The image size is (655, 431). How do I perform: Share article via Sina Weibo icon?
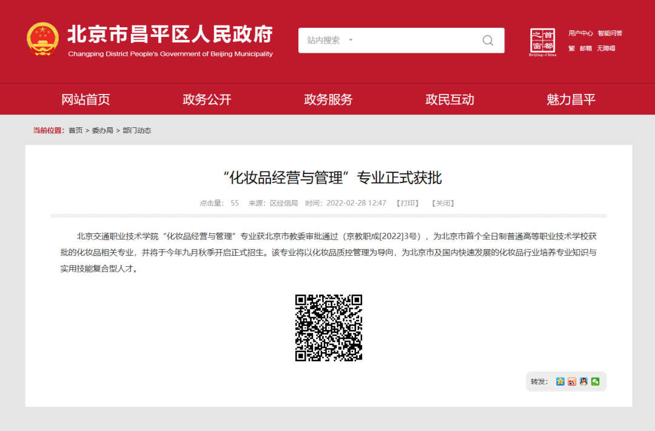pyautogui.click(x=572, y=381)
